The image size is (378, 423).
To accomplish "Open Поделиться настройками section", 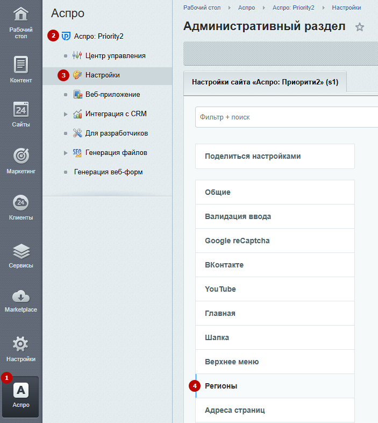I will click(275, 156).
